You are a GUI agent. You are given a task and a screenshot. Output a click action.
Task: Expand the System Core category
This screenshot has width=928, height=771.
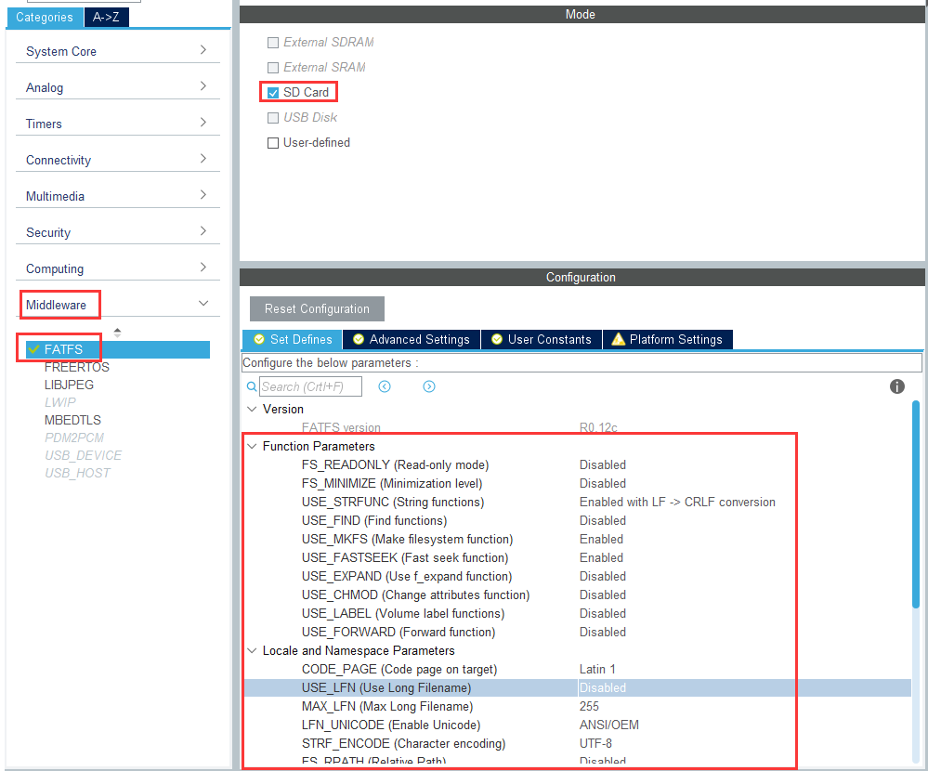coord(118,51)
